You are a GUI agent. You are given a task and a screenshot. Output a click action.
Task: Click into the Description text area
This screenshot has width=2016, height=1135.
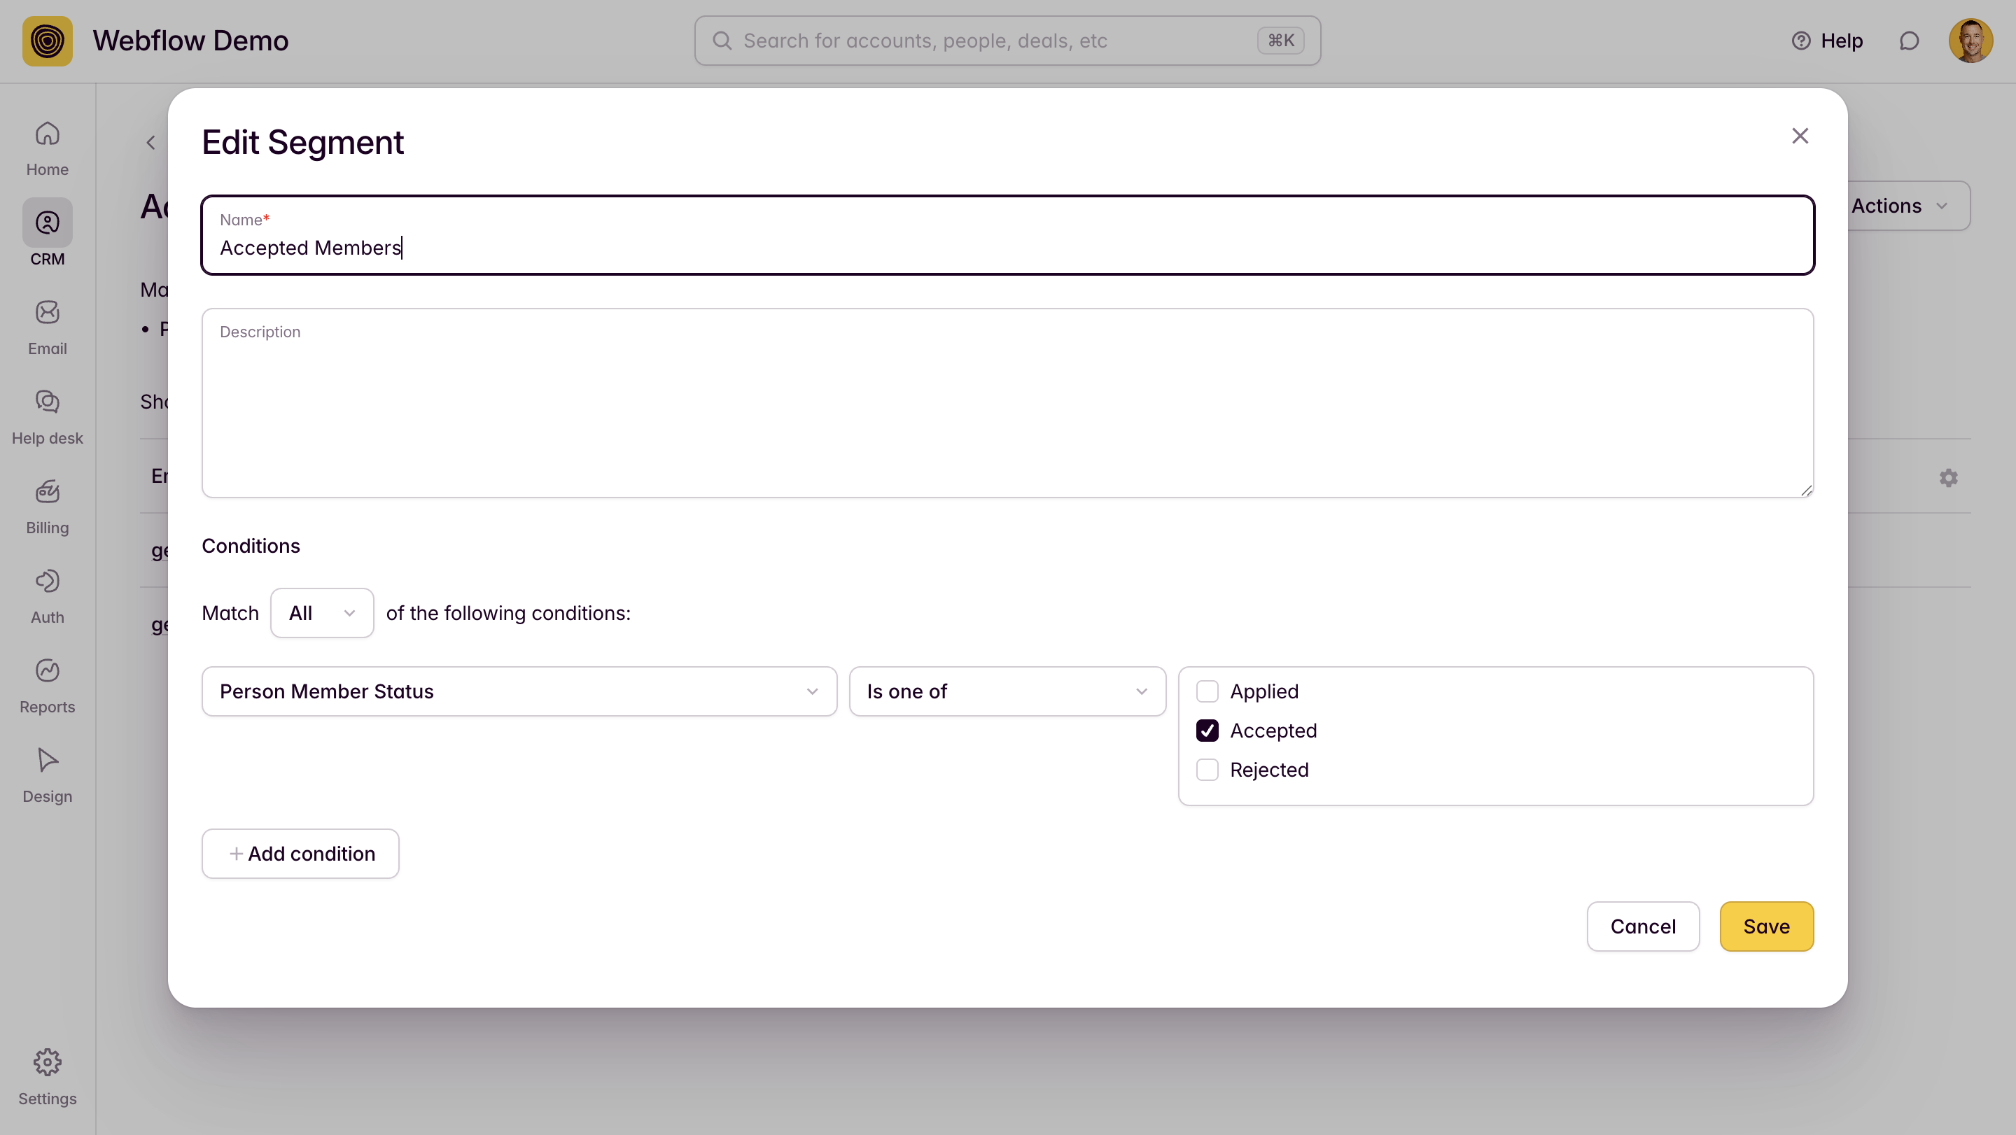click(x=1007, y=414)
